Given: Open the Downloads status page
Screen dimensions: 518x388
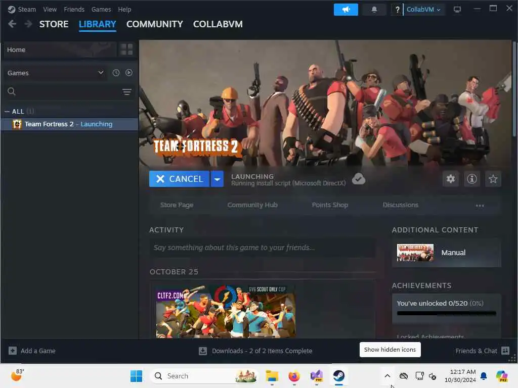Looking at the screenshot, I should [255, 351].
